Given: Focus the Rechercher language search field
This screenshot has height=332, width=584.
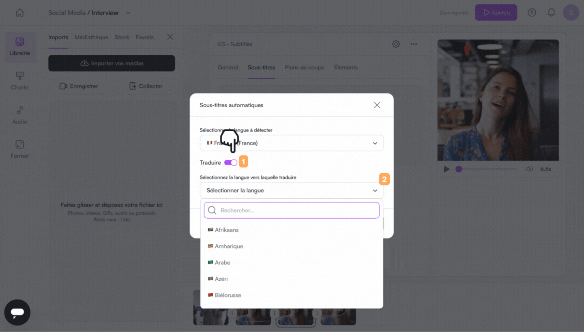Looking at the screenshot, I should click(292, 211).
